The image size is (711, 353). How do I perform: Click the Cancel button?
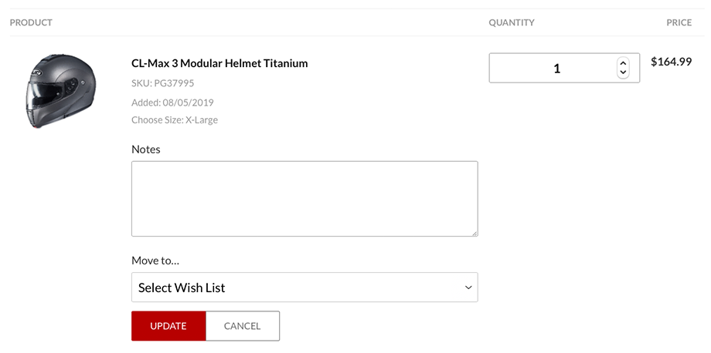click(x=242, y=326)
